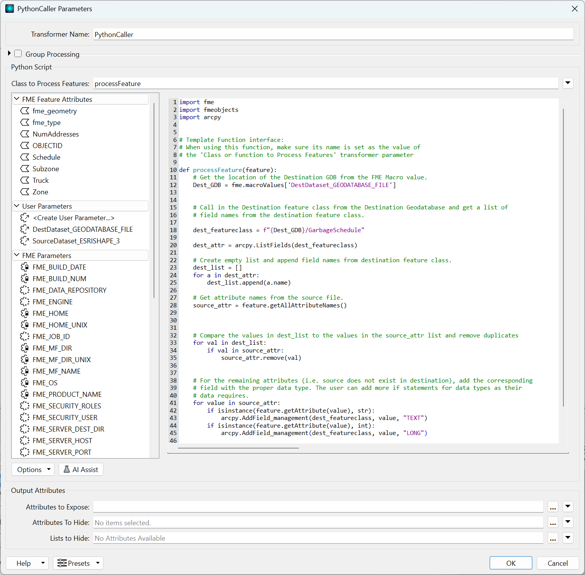The width and height of the screenshot is (585, 575).
Task: Enable the Group Processing checkbox
Action: point(18,54)
